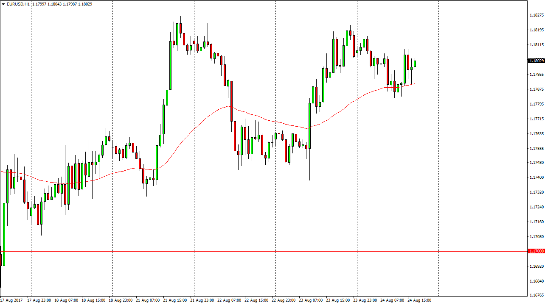545x305 pixels.
Task: Select the horizontal line at 1.17000
Action: click(255, 252)
